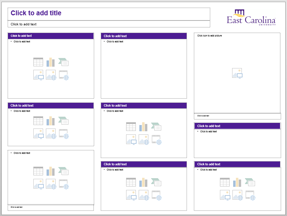Viewport: 287px width, 216px height.
Task: Select the East Carolina University logo
Action: click(251, 17)
